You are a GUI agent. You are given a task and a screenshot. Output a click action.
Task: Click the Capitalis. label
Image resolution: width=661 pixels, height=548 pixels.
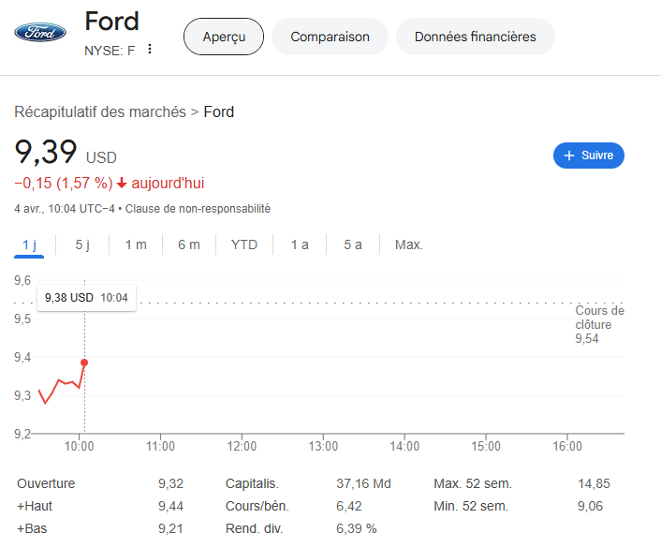pyautogui.click(x=252, y=483)
